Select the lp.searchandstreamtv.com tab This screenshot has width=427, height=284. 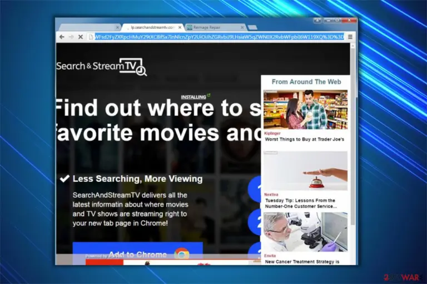(153, 27)
